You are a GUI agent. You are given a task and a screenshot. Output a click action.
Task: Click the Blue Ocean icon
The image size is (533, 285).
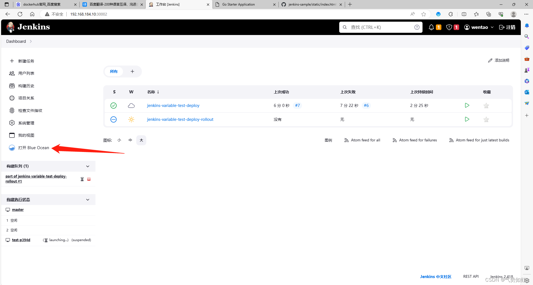[x=12, y=148]
